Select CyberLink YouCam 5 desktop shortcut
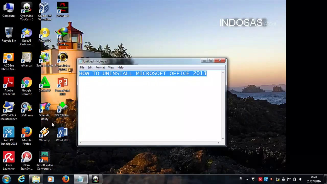 pyautogui.click(x=27, y=12)
